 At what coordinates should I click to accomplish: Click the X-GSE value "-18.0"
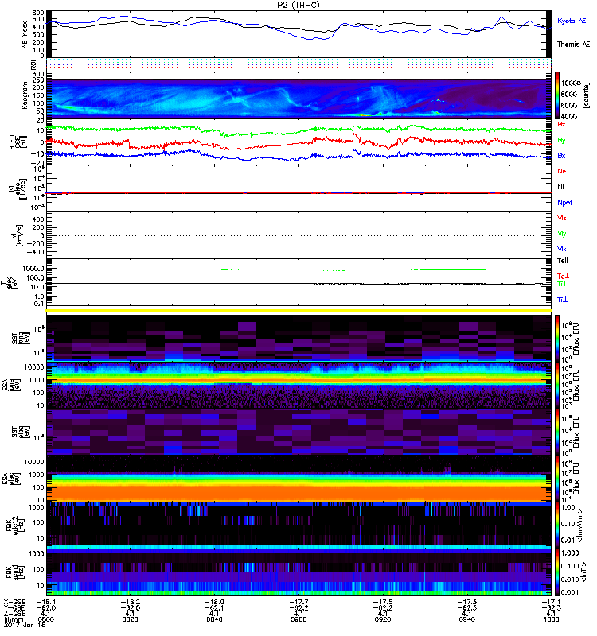[214, 603]
